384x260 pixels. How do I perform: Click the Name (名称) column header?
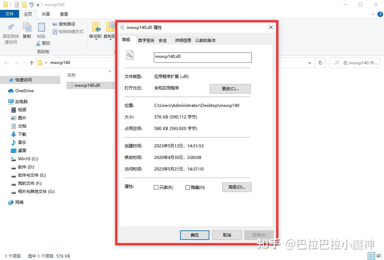click(71, 75)
